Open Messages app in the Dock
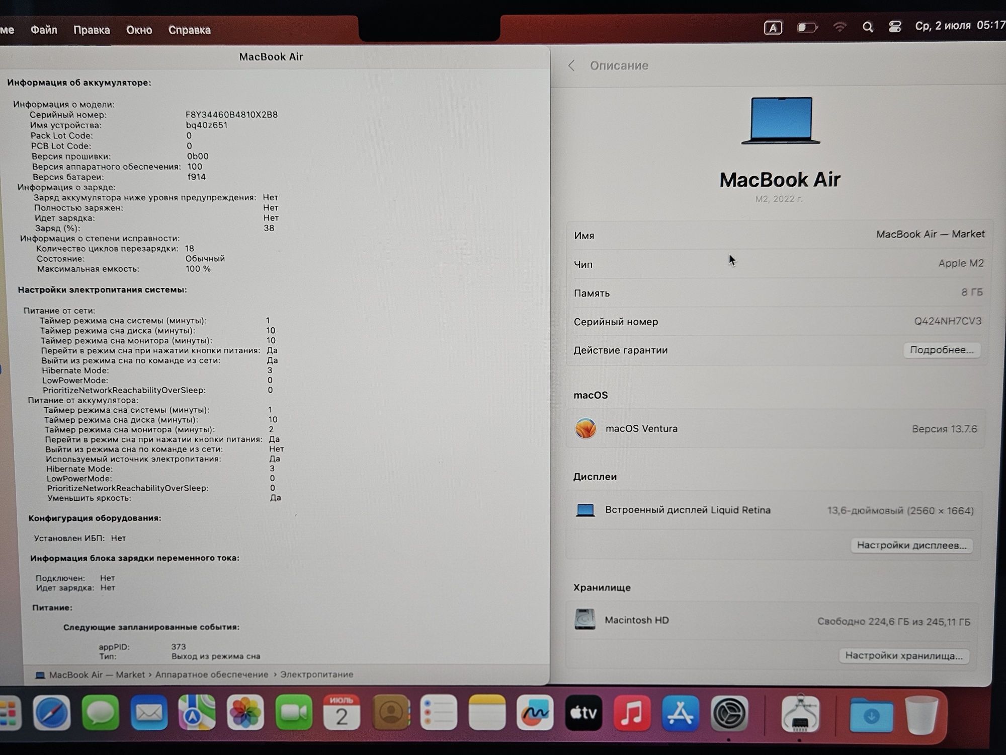The width and height of the screenshot is (1006, 755). tap(100, 713)
